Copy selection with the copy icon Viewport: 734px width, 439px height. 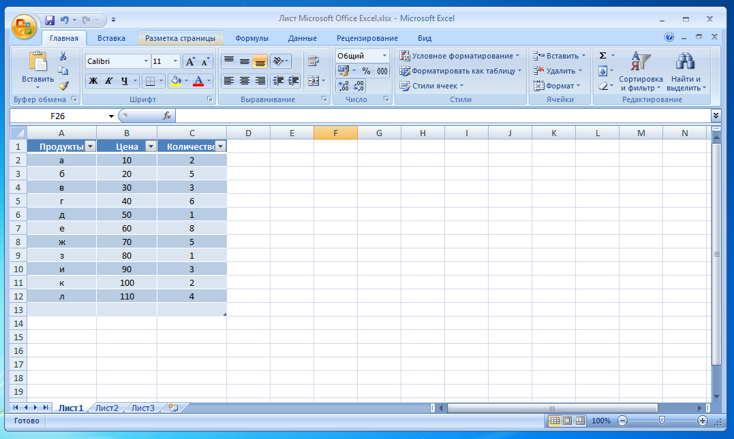point(63,71)
